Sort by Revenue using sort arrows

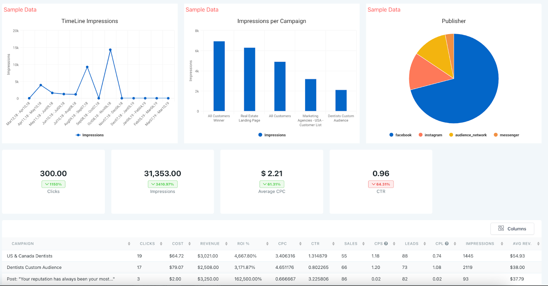click(x=226, y=244)
